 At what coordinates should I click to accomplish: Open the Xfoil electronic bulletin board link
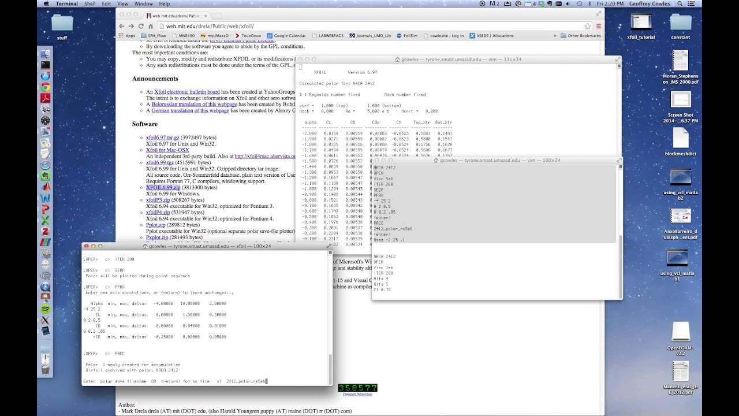(x=186, y=92)
